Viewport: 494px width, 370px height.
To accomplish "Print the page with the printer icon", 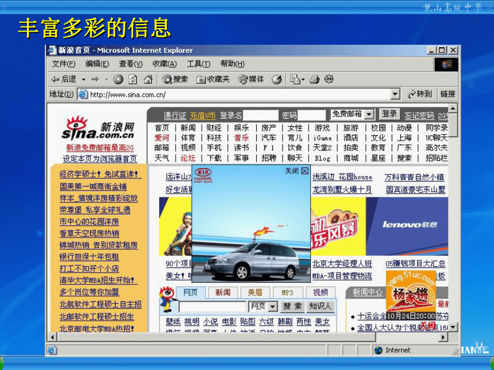I will click(314, 79).
